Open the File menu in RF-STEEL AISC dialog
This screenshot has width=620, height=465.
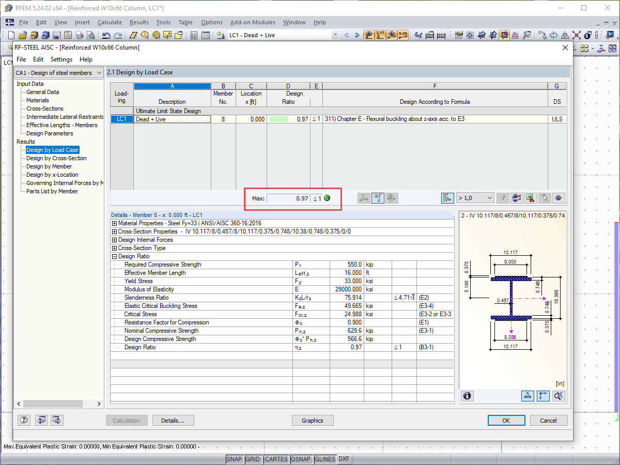coord(21,59)
